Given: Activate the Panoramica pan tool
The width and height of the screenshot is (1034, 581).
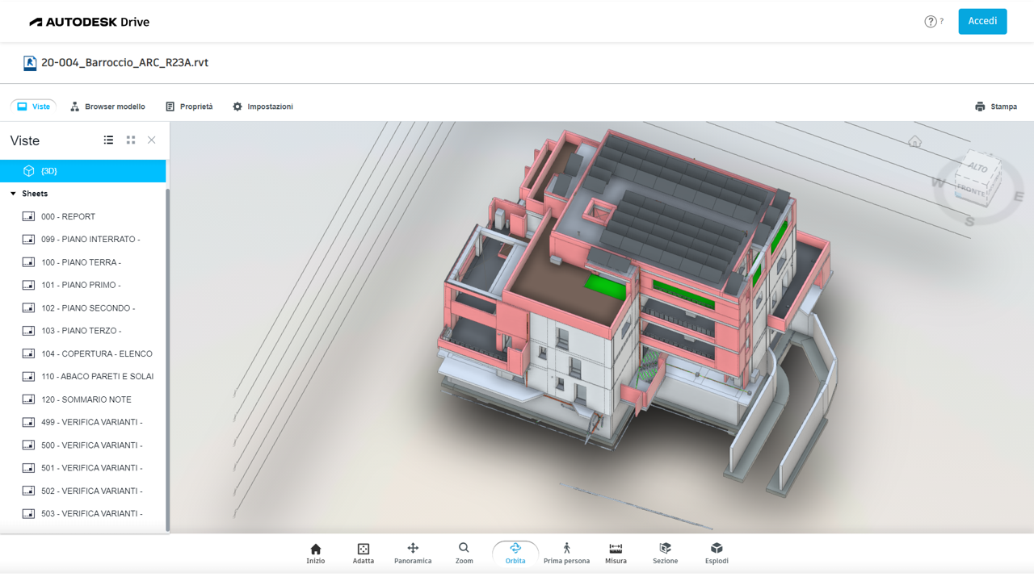Looking at the screenshot, I should coord(413,554).
